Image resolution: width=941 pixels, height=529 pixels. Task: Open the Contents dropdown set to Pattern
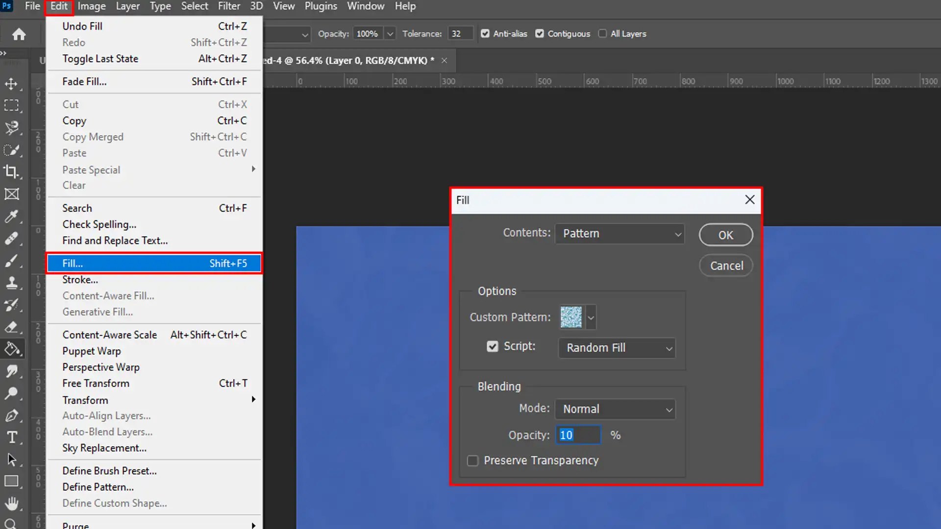[619, 234]
